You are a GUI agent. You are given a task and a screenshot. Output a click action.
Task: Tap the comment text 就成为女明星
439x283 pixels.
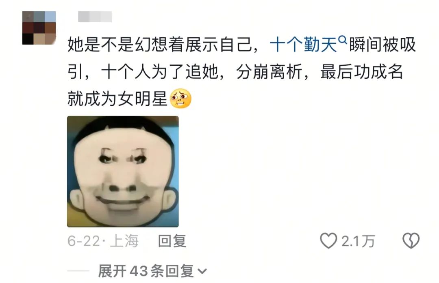click(x=117, y=99)
